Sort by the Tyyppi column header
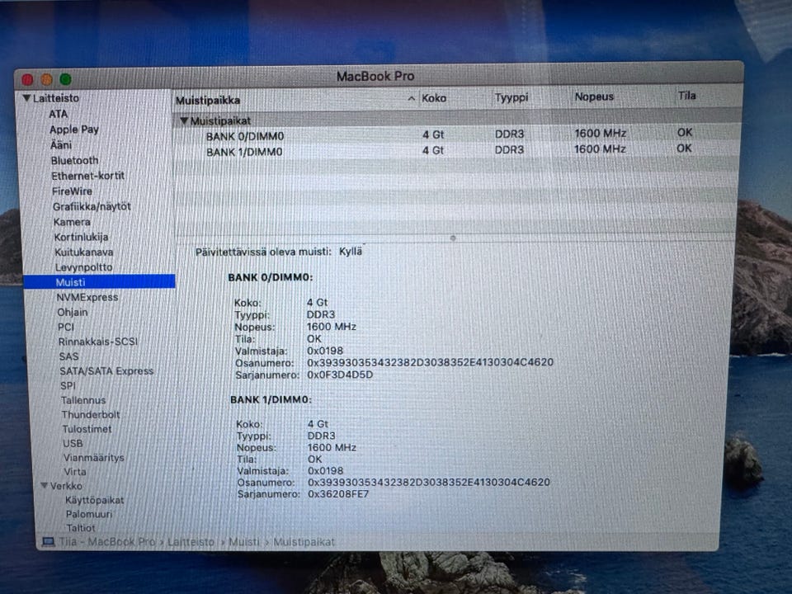792x594 pixels. tap(511, 97)
